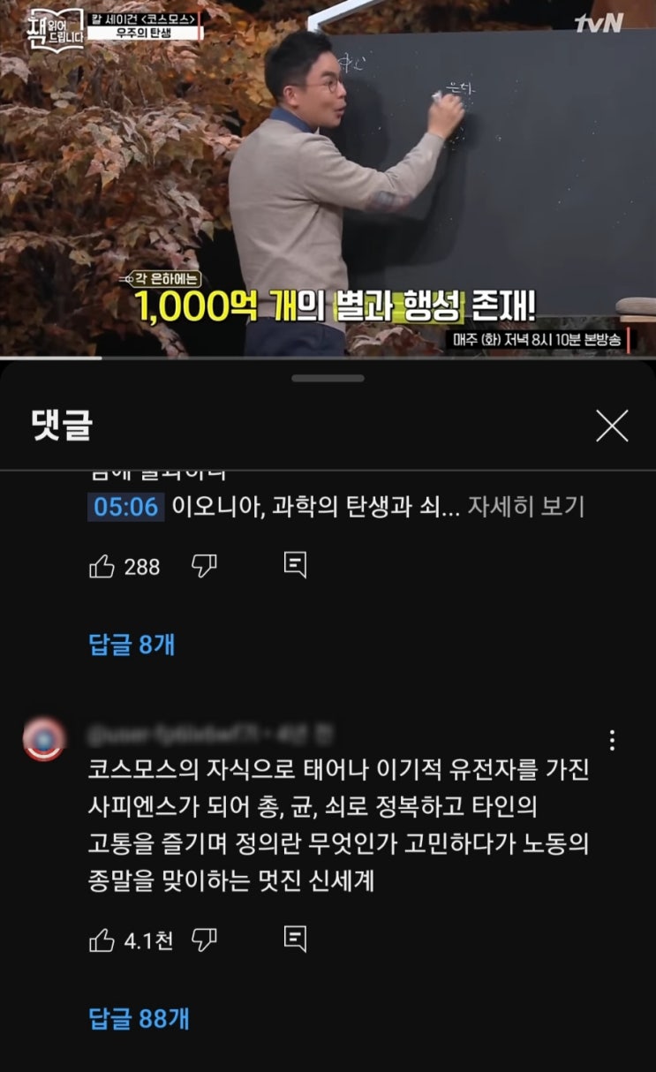
Task: Like the comment with 288 likes
Action: [102, 566]
